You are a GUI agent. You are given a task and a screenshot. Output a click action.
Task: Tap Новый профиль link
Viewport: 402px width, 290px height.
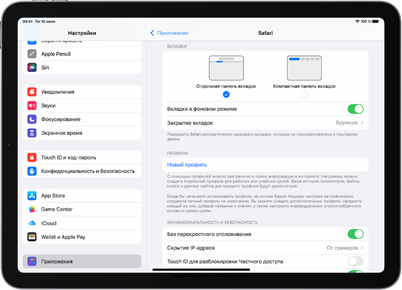tap(187, 165)
